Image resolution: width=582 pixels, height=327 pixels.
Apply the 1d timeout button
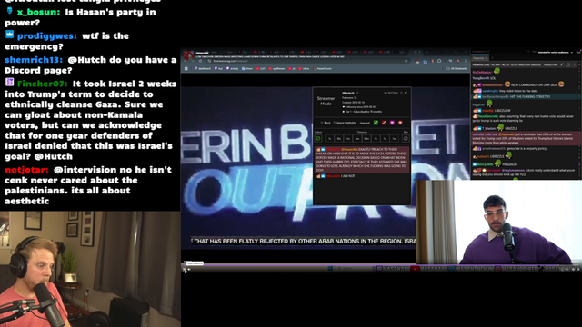[386, 139]
